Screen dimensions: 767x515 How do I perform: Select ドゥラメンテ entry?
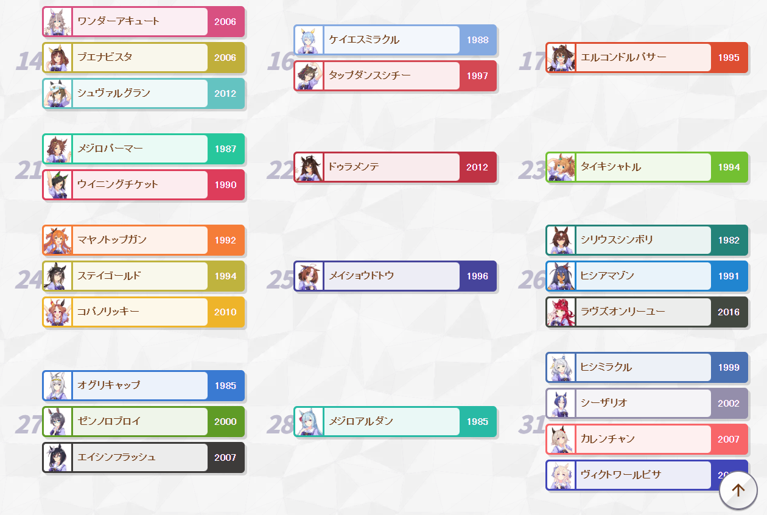[395, 167]
